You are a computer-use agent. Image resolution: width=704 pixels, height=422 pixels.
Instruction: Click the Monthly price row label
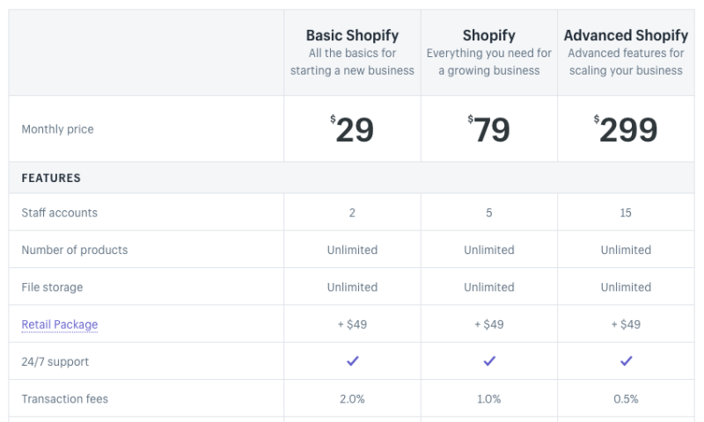tap(57, 129)
